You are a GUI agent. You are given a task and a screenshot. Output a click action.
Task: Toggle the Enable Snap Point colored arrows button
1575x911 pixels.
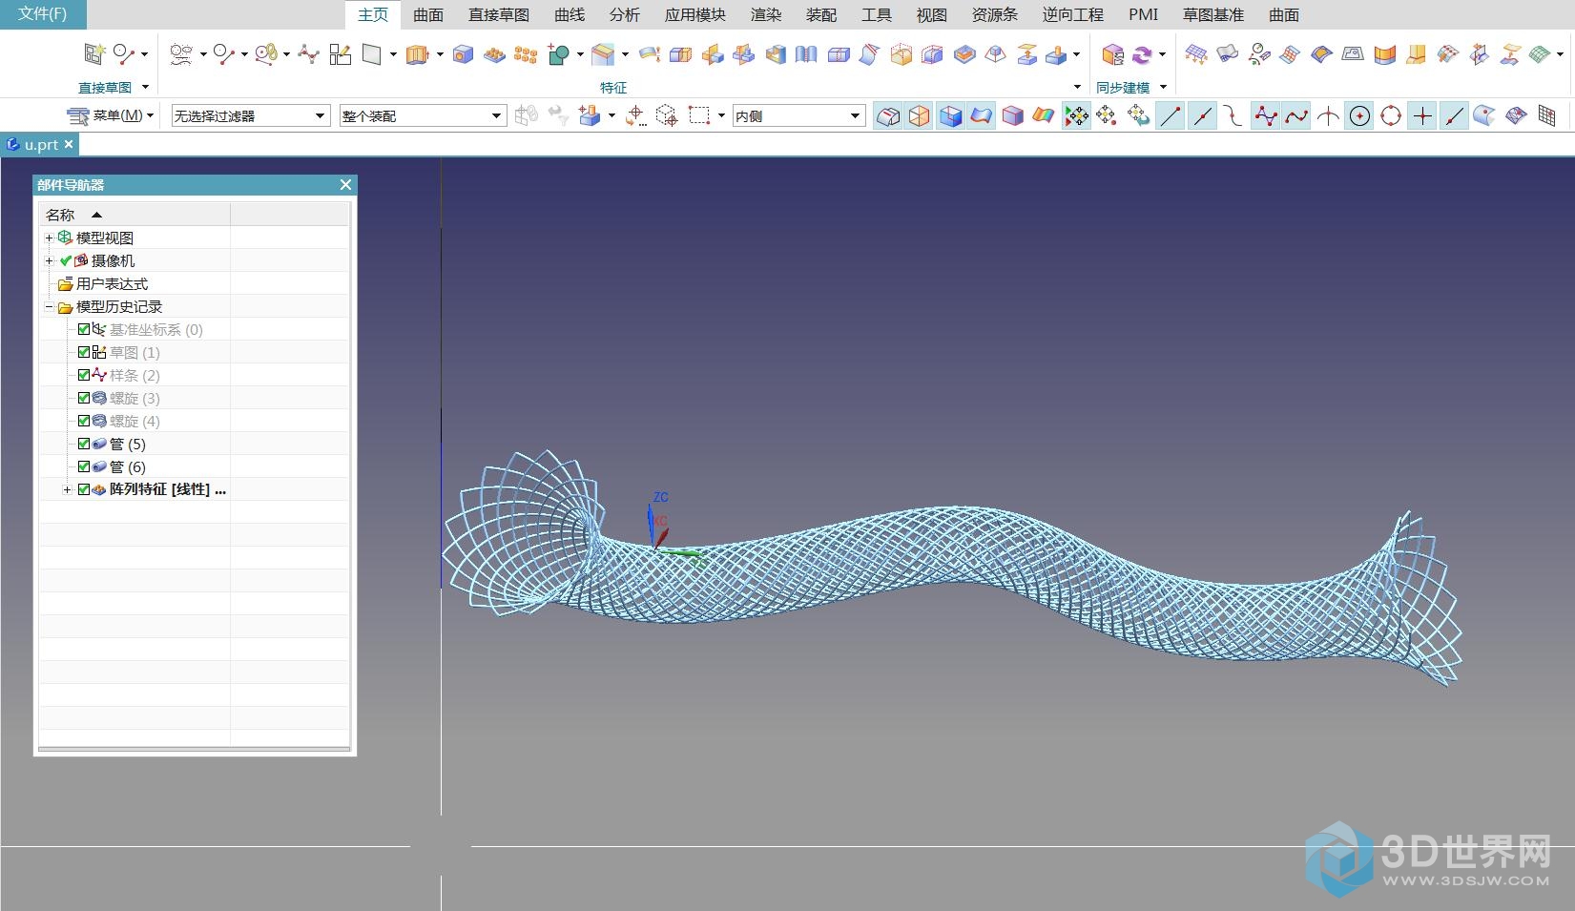[1076, 115]
